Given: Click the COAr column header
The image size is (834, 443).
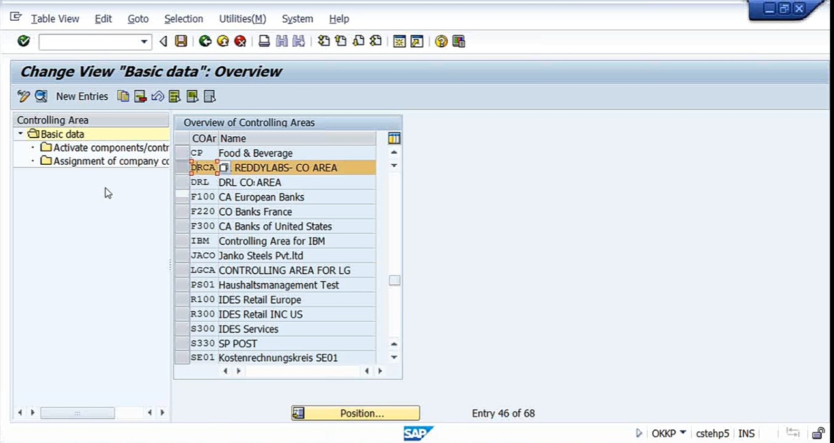Looking at the screenshot, I should pos(203,138).
